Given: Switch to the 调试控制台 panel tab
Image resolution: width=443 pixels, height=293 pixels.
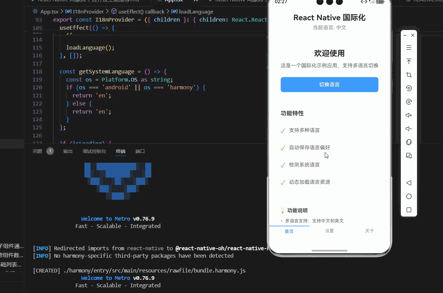Looking at the screenshot, I should (94, 151).
